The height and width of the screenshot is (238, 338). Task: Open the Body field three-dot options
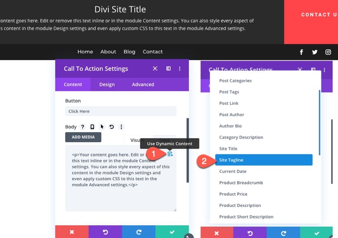pyautogui.click(x=121, y=127)
